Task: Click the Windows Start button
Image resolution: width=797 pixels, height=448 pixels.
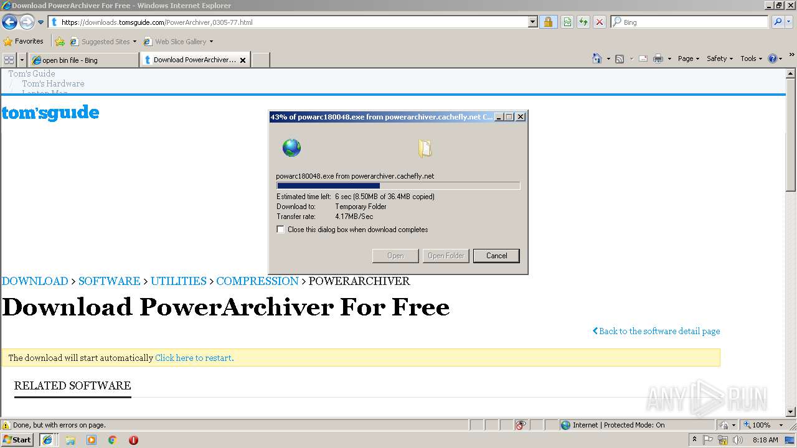Action: 17,440
